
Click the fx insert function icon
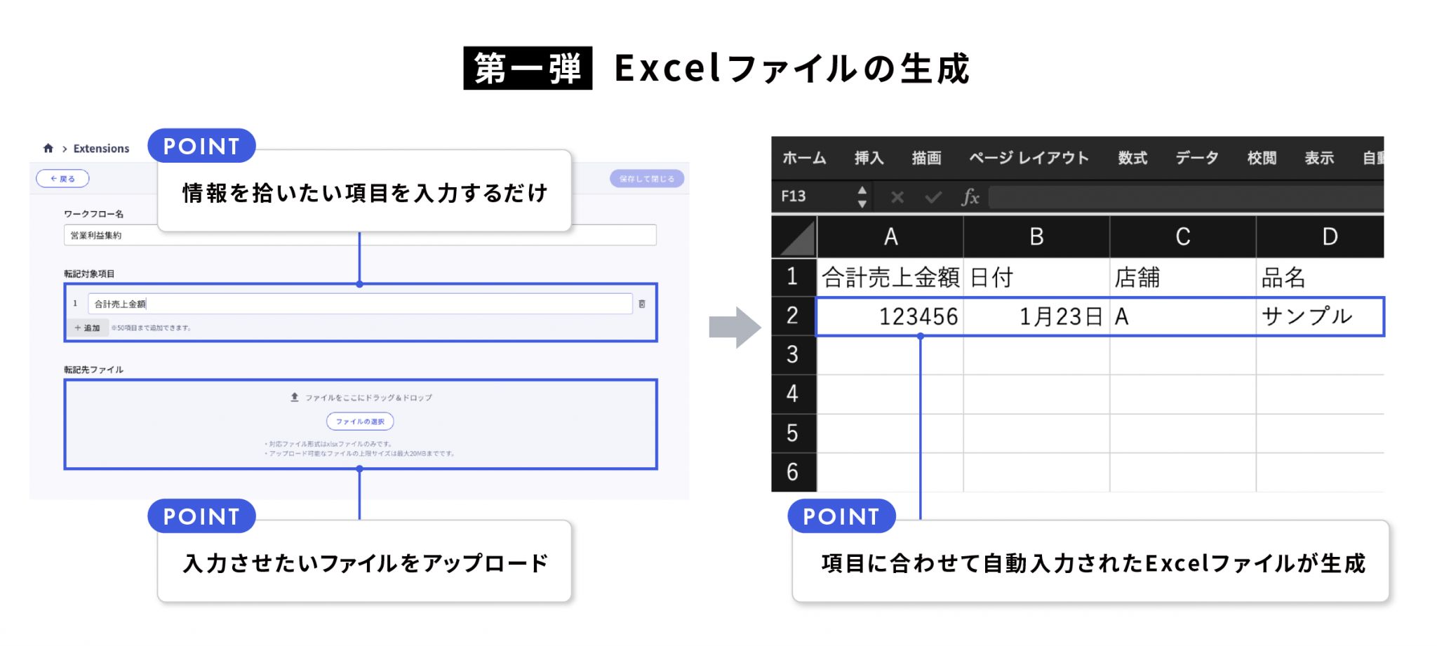tap(972, 197)
